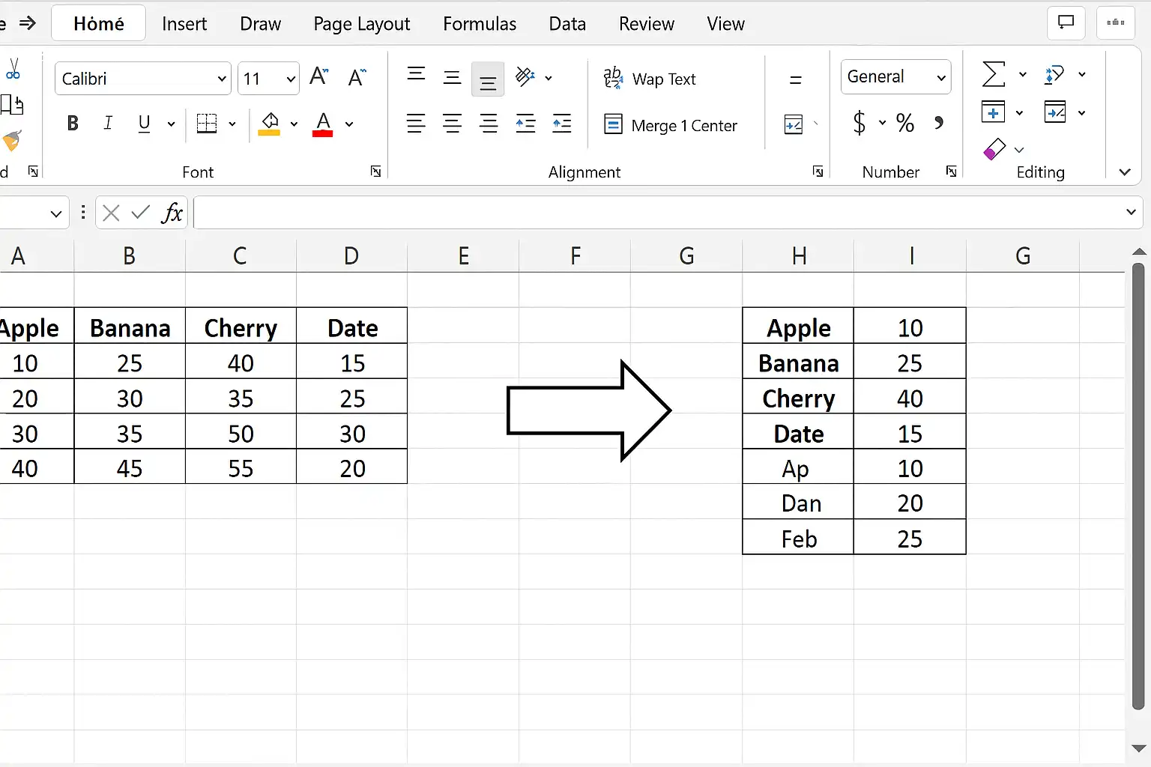Toggle Wrap Text on

tap(650, 79)
